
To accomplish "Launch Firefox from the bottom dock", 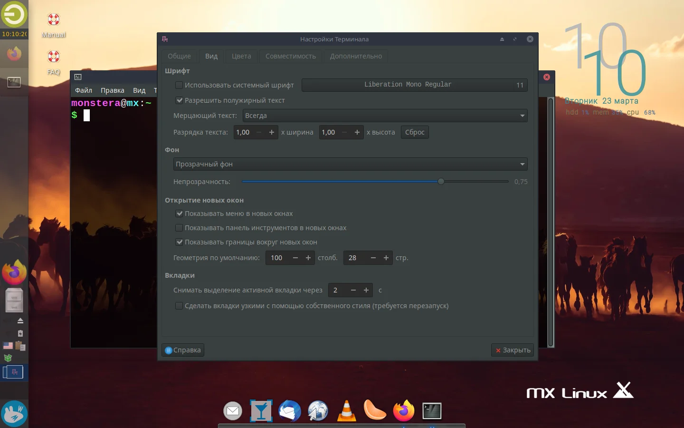I will tap(404, 411).
